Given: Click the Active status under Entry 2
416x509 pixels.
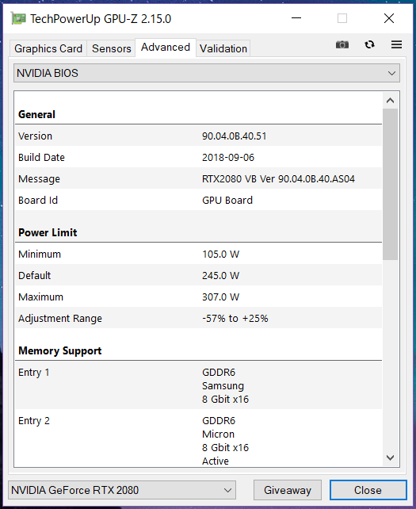Looking at the screenshot, I should (x=216, y=461).
